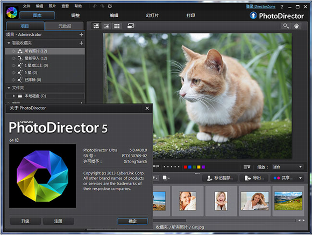Click the 升级 button in About dialog
This screenshot has width=312, height=235.
pyautogui.click(x=25, y=221)
